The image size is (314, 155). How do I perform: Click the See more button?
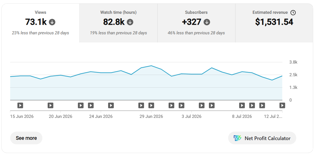[x=26, y=138]
